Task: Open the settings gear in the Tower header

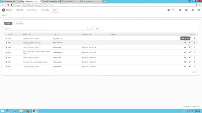Action: click(x=180, y=10)
